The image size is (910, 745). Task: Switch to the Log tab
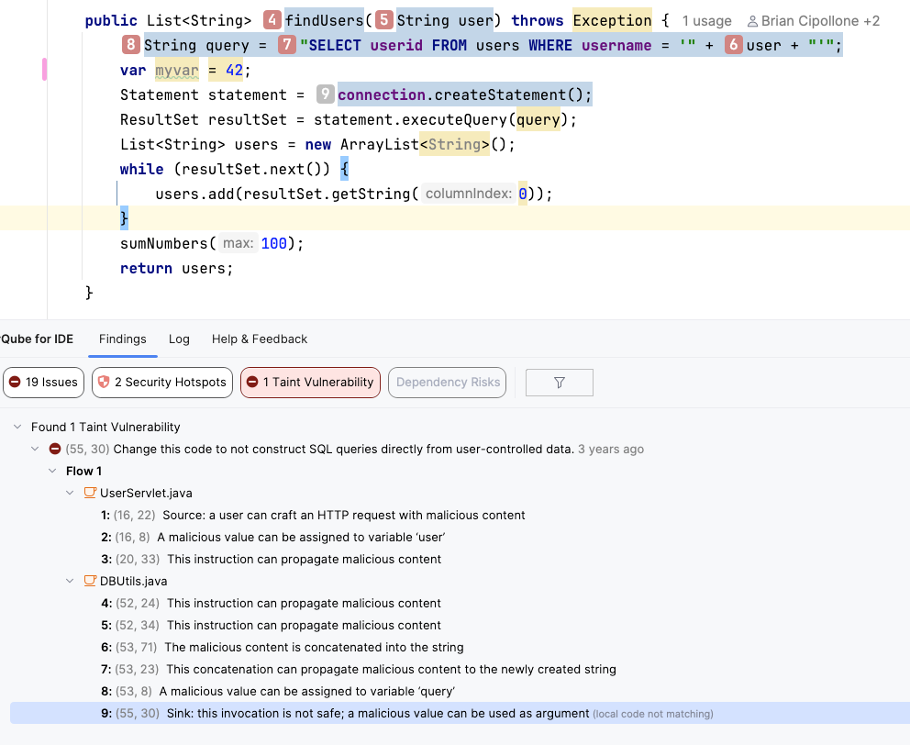tap(179, 339)
